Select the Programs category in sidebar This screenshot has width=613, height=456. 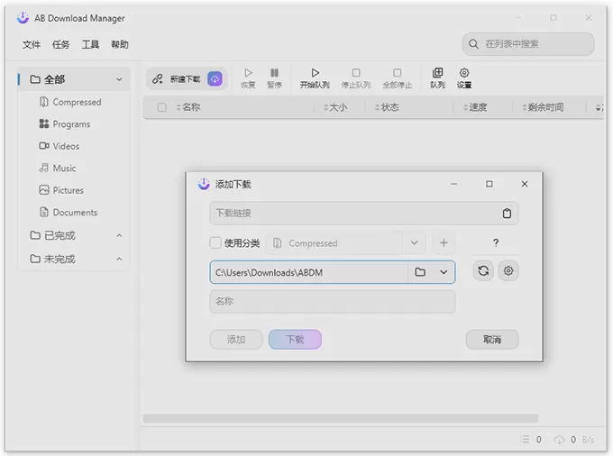[x=74, y=124]
